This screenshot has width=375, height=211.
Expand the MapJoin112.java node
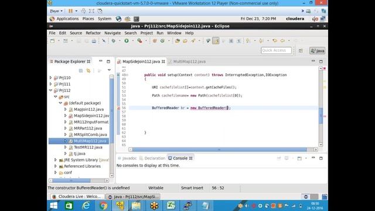65,109
